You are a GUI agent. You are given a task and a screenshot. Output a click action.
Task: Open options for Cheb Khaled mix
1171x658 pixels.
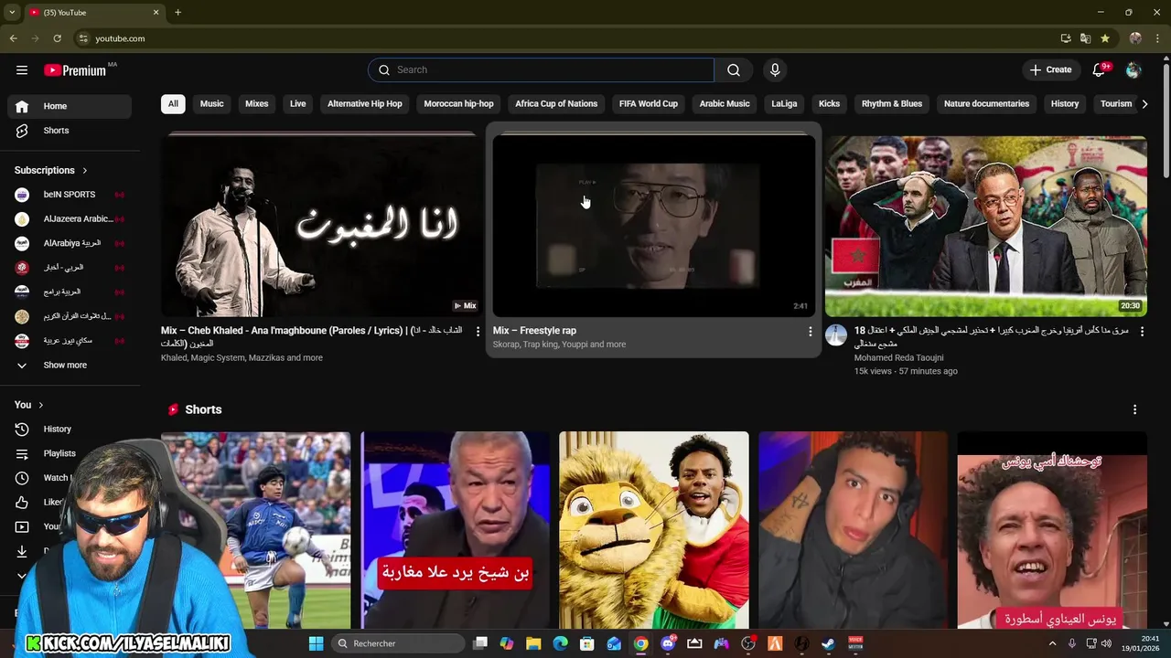pyautogui.click(x=478, y=331)
